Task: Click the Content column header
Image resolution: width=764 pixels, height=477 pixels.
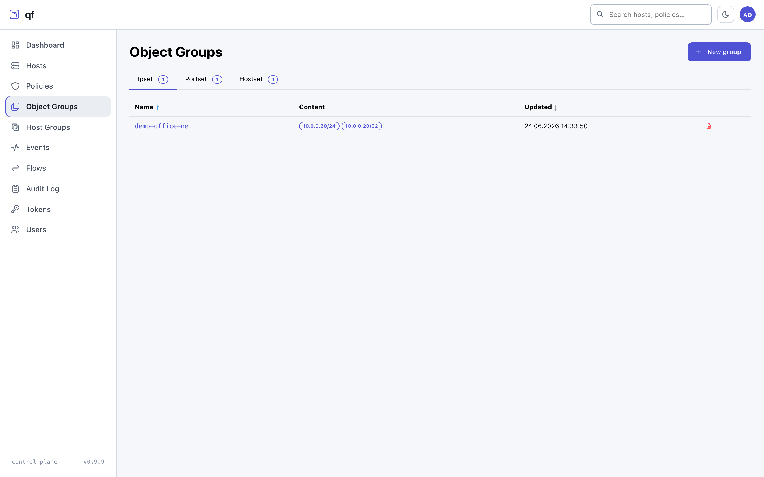Action: click(312, 107)
